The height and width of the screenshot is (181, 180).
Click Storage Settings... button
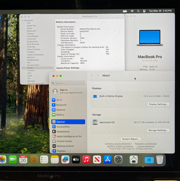[x=158, y=130]
